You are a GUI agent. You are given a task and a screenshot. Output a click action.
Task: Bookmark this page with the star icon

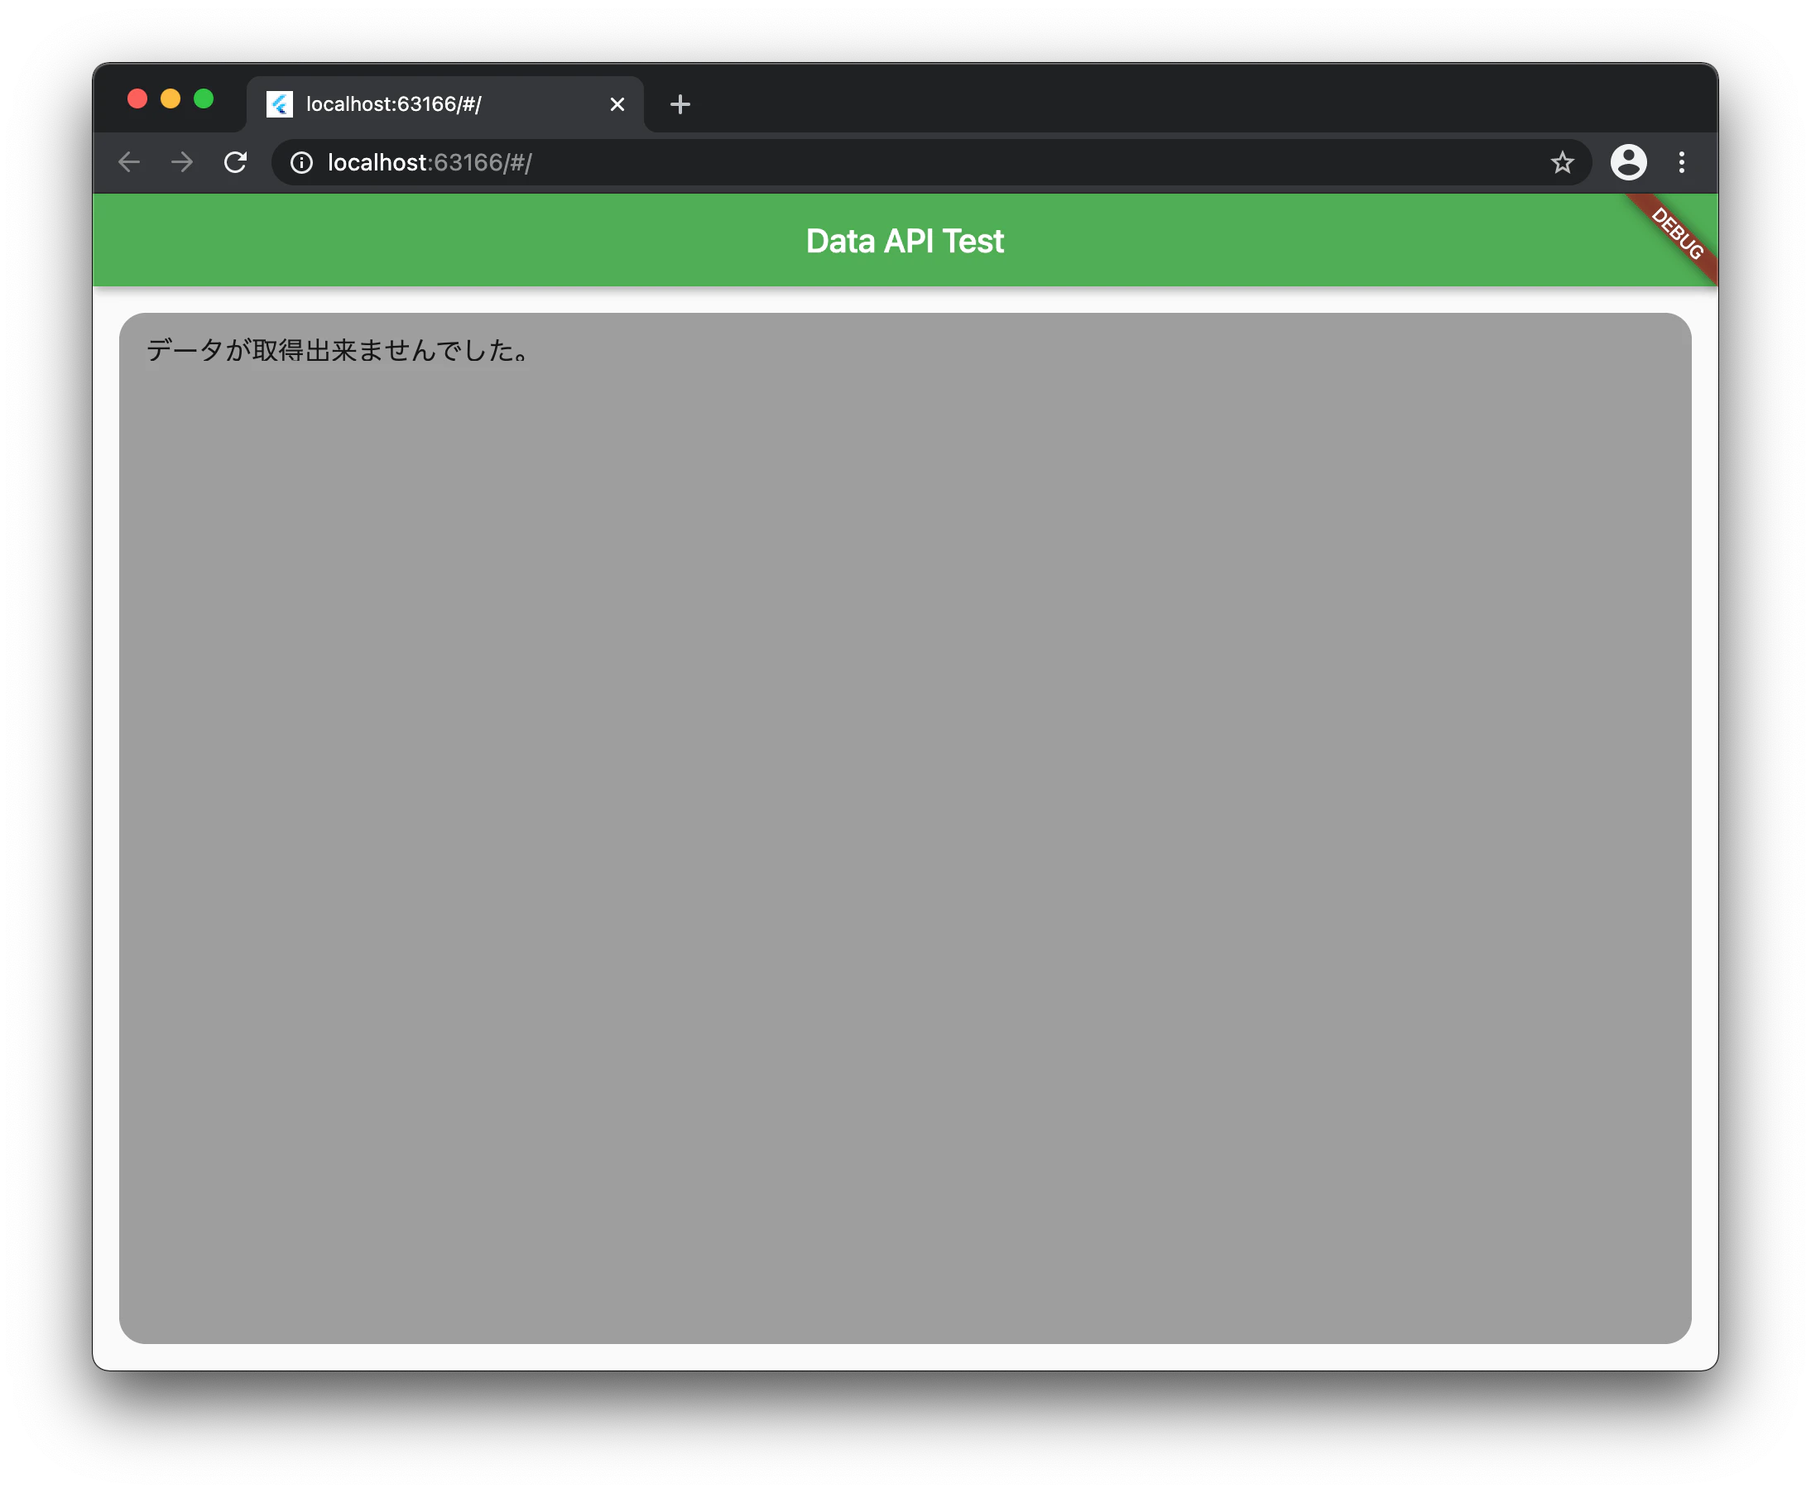[1562, 161]
